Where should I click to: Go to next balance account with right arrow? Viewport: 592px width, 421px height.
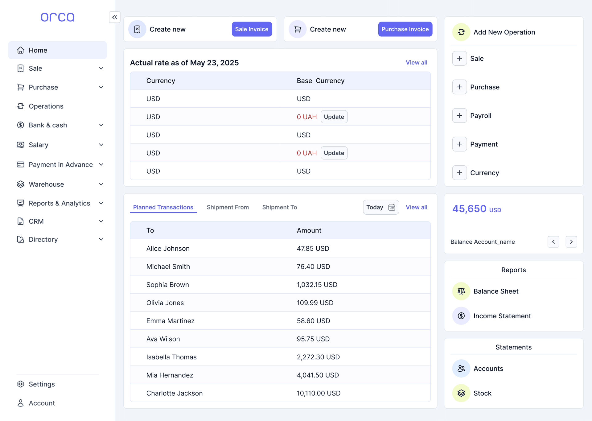(x=571, y=242)
